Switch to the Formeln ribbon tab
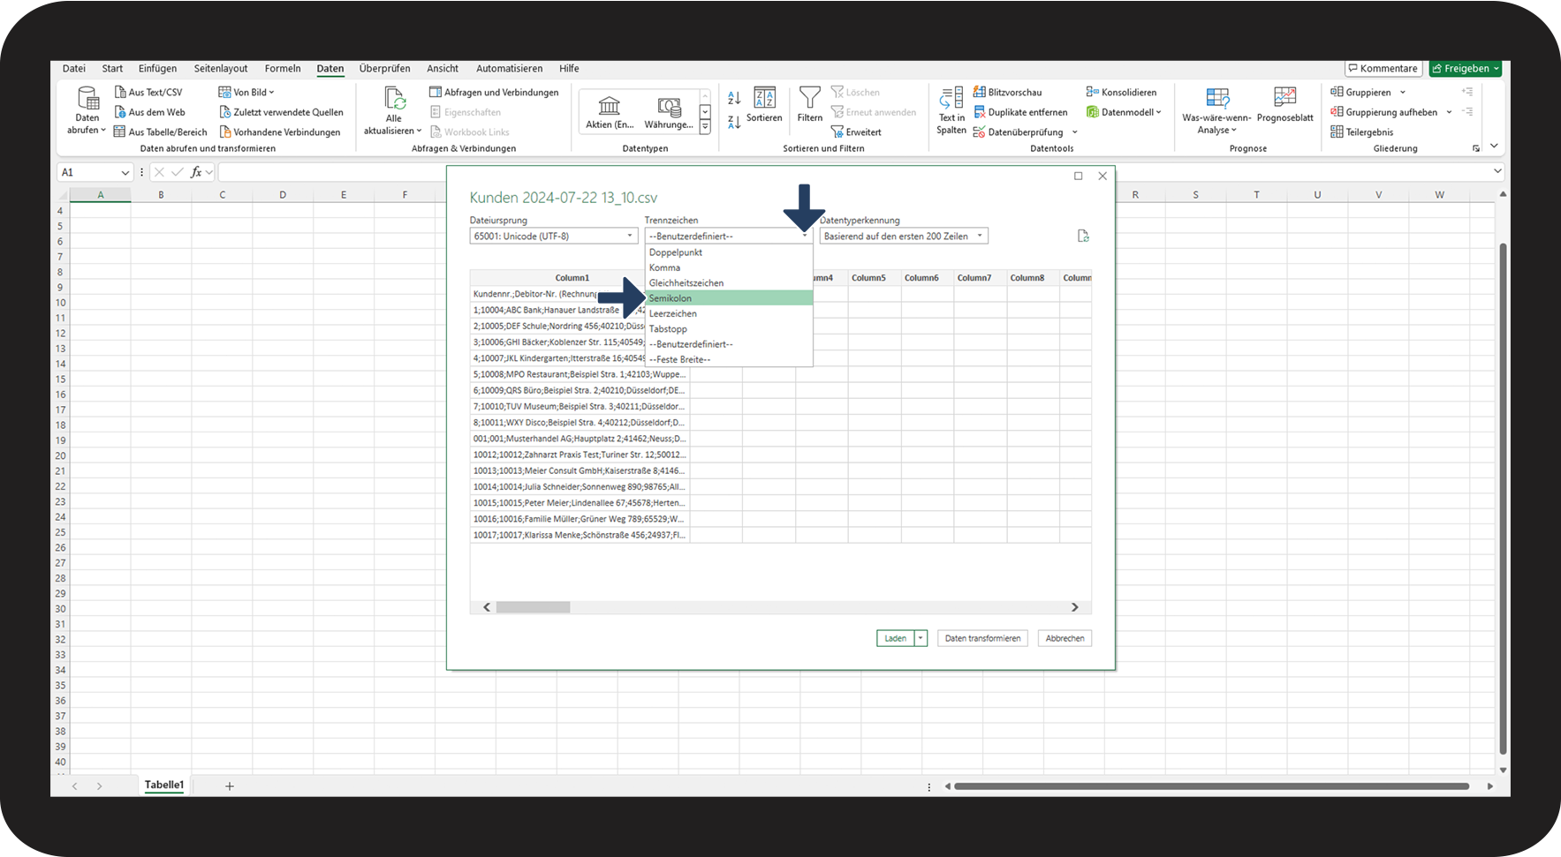The height and width of the screenshot is (857, 1561). click(283, 68)
